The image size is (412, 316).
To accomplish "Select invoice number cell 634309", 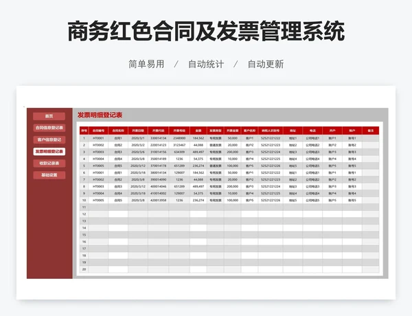I will click(x=179, y=152).
